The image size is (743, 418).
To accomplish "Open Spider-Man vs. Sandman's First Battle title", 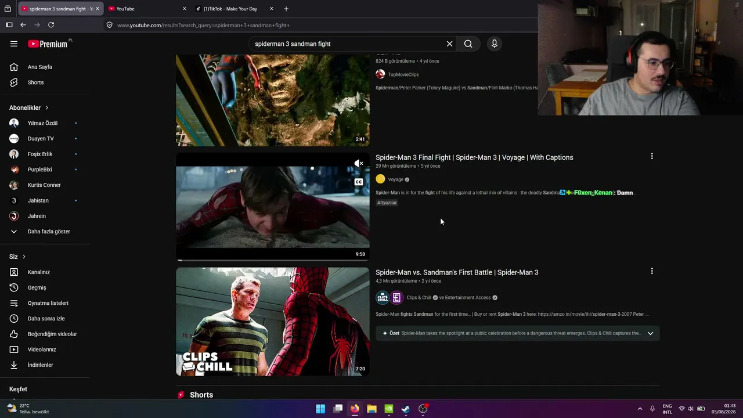I will coord(457,272).
